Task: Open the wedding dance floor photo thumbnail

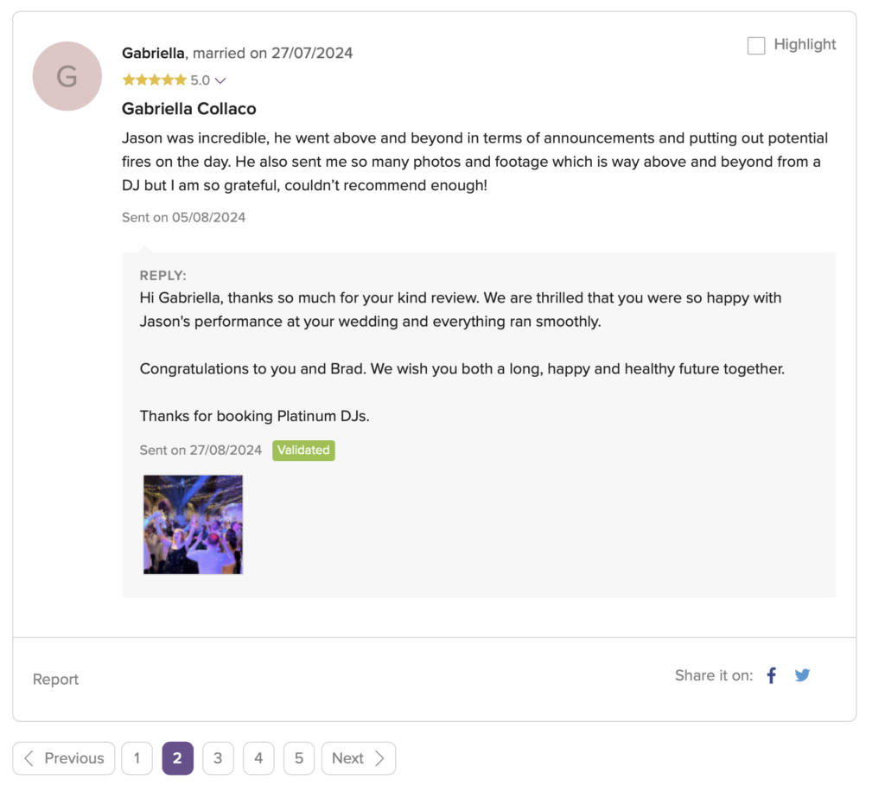Action: [193, 524]
